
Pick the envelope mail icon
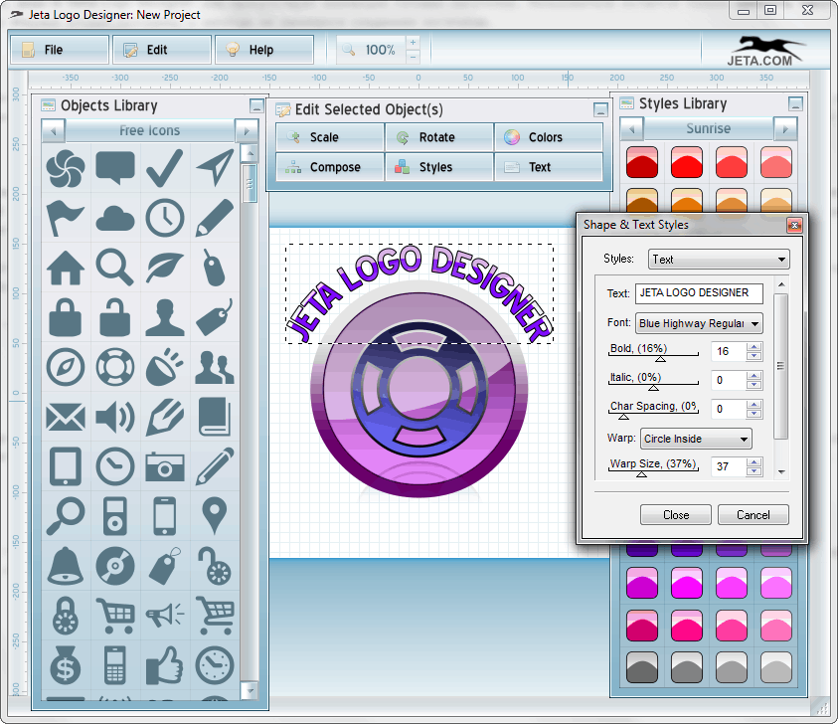point(66,417)
